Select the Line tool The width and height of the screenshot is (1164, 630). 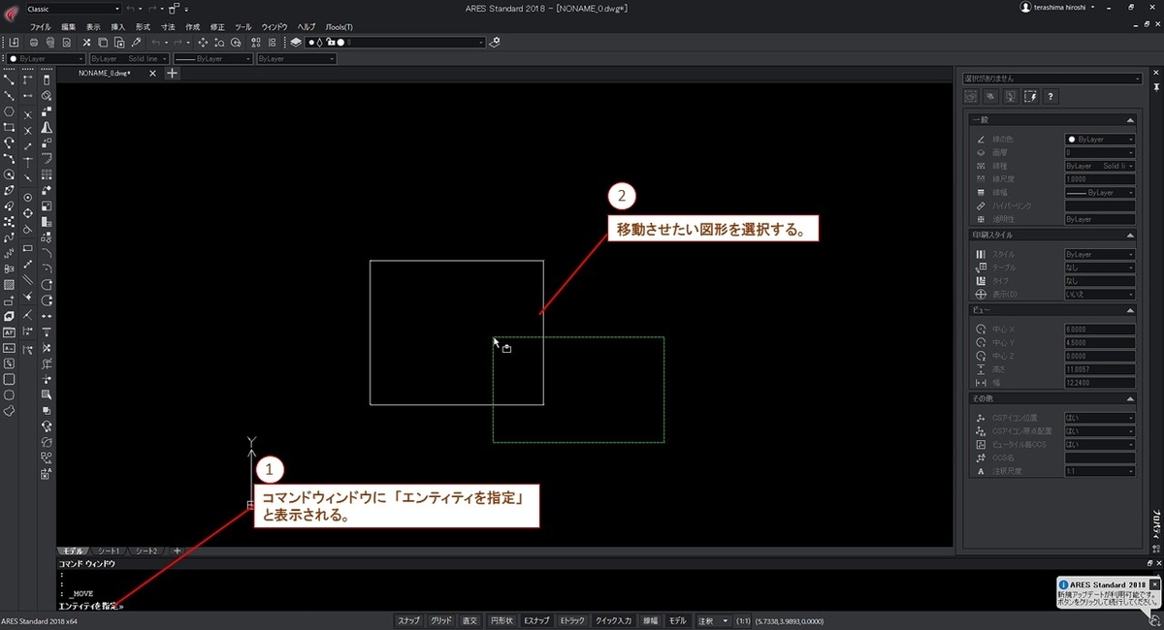click(8, 79)
